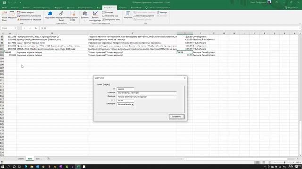The height and width of the screenshot is (169, 302).
Task: Open the Task View taskbar icon
Action: coord(20,167)
